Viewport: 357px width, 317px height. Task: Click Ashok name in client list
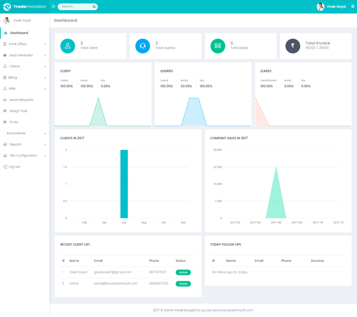(x=74, y=284)
